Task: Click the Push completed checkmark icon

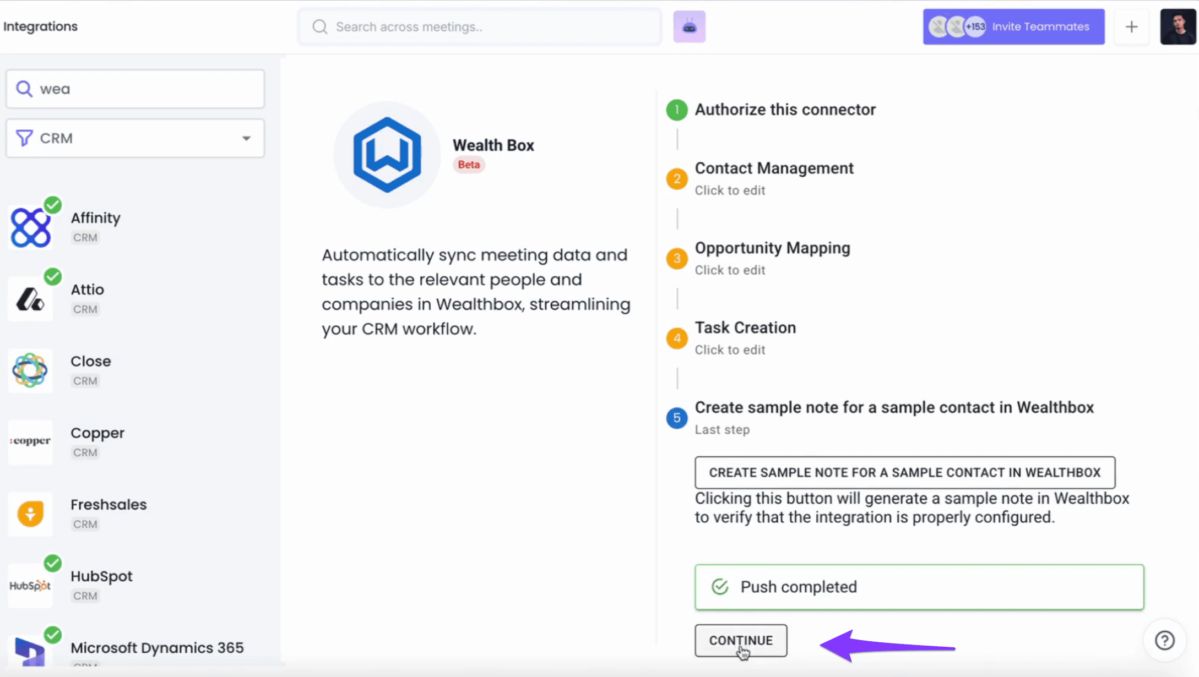Action: coord(720,587)
